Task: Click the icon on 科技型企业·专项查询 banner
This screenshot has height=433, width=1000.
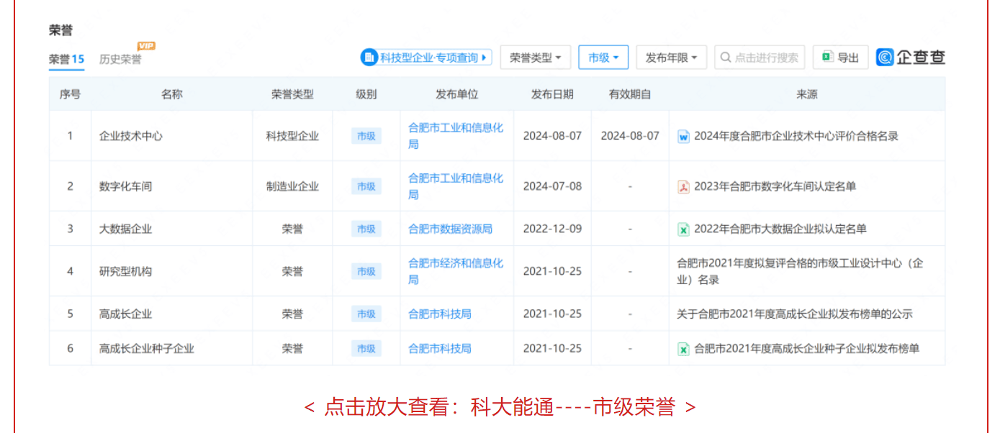Action: click(x=369, y=58)
